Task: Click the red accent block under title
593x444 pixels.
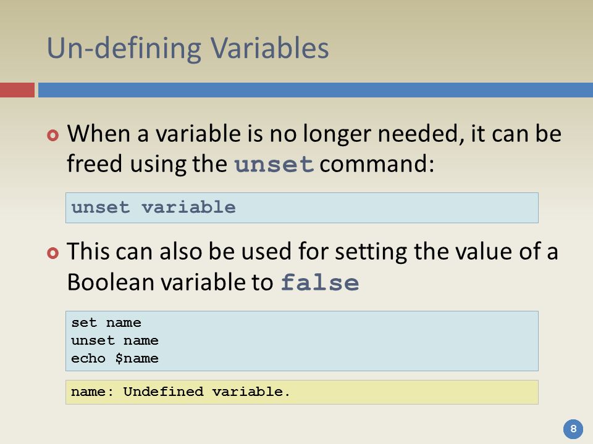Action: pos(17,90)
